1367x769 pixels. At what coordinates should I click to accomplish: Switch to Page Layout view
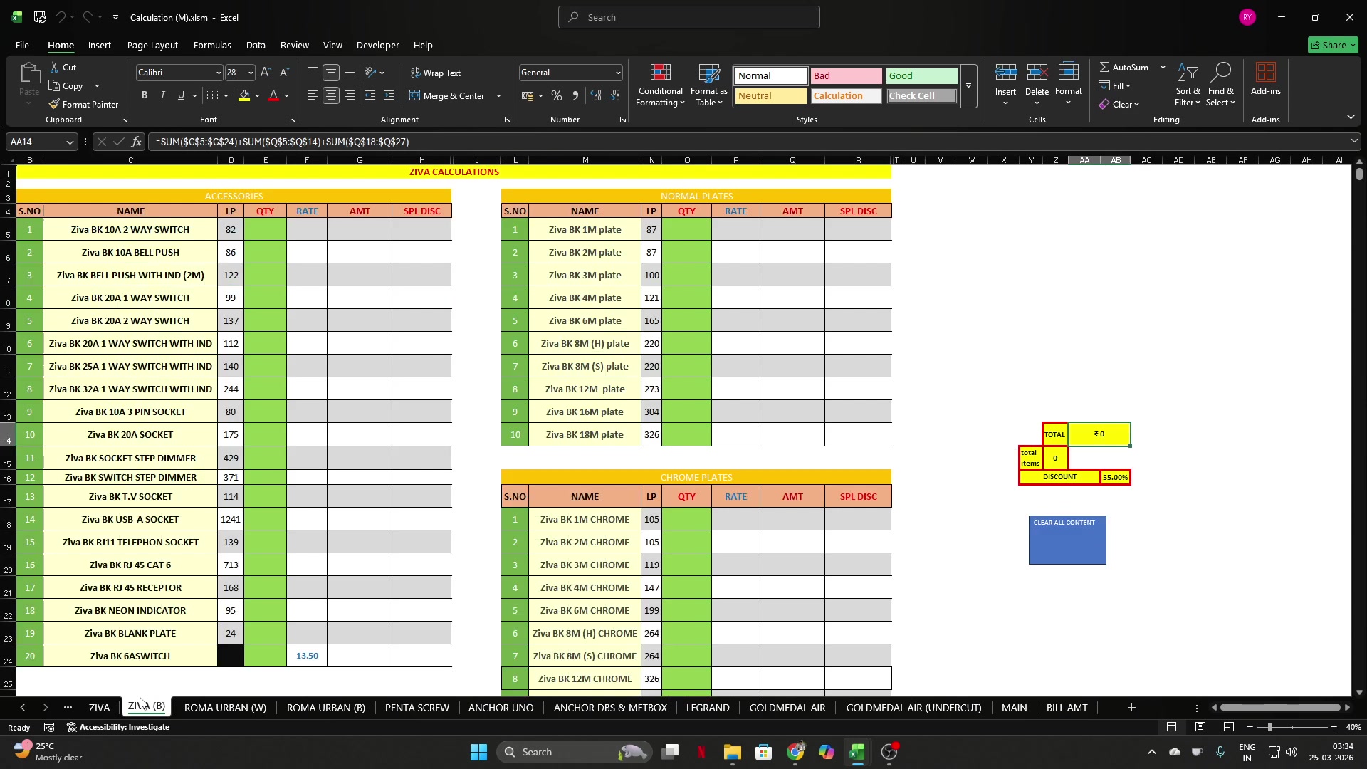pyautogui.click(x=1200, y=727)
